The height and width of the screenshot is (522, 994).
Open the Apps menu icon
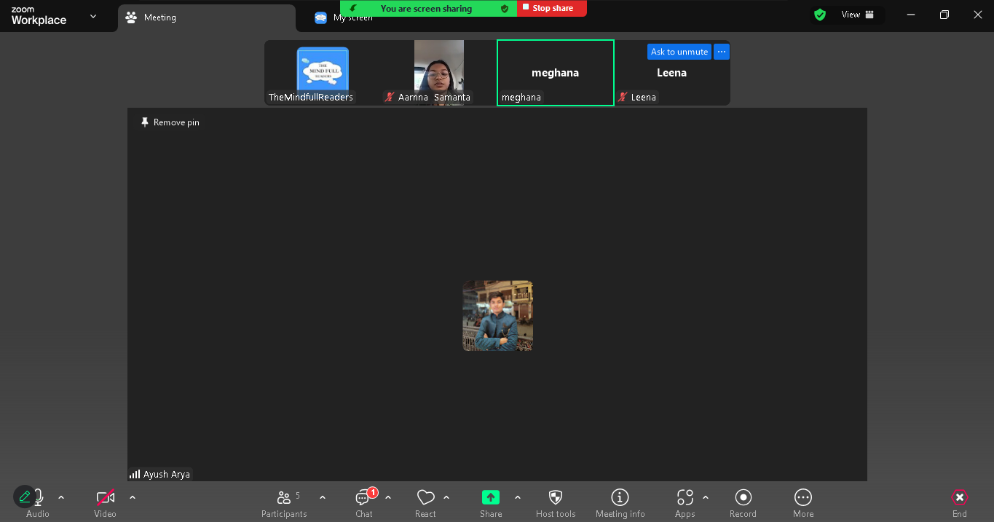click(685, 497)
